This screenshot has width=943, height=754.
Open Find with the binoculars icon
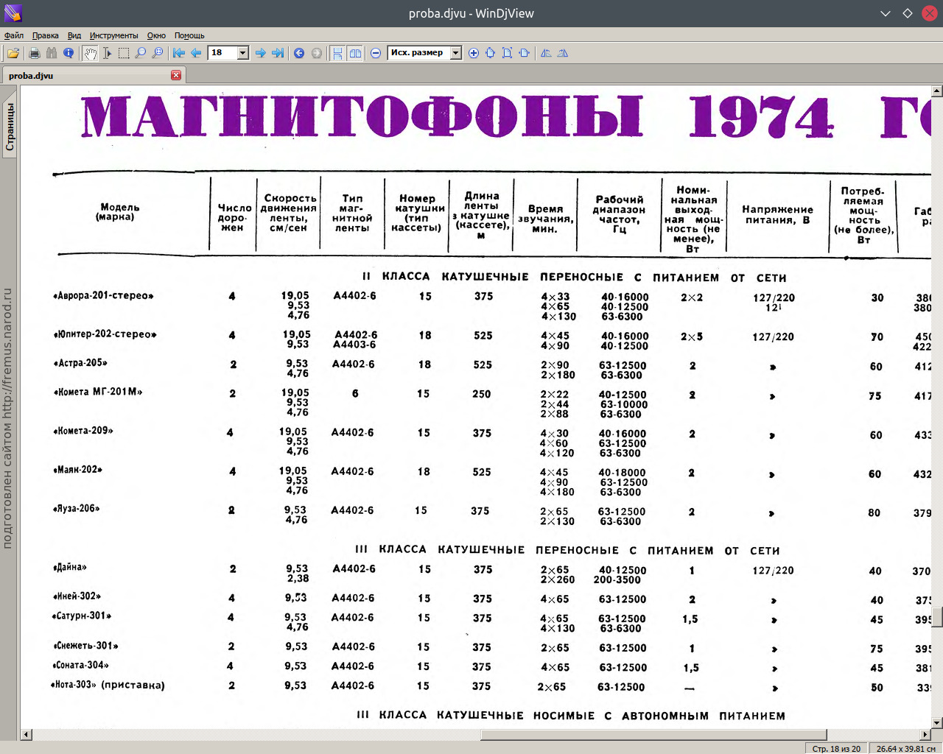(x=51, y=53)
